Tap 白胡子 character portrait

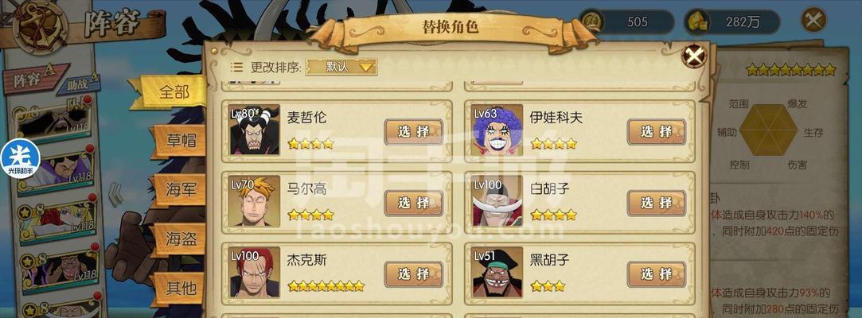point(497,201)
